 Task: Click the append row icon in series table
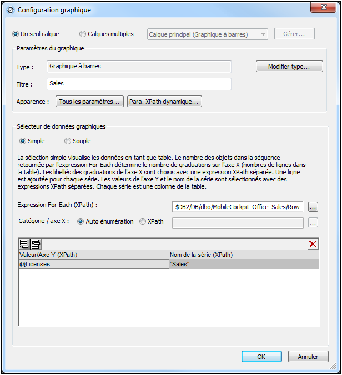[24, 244]
